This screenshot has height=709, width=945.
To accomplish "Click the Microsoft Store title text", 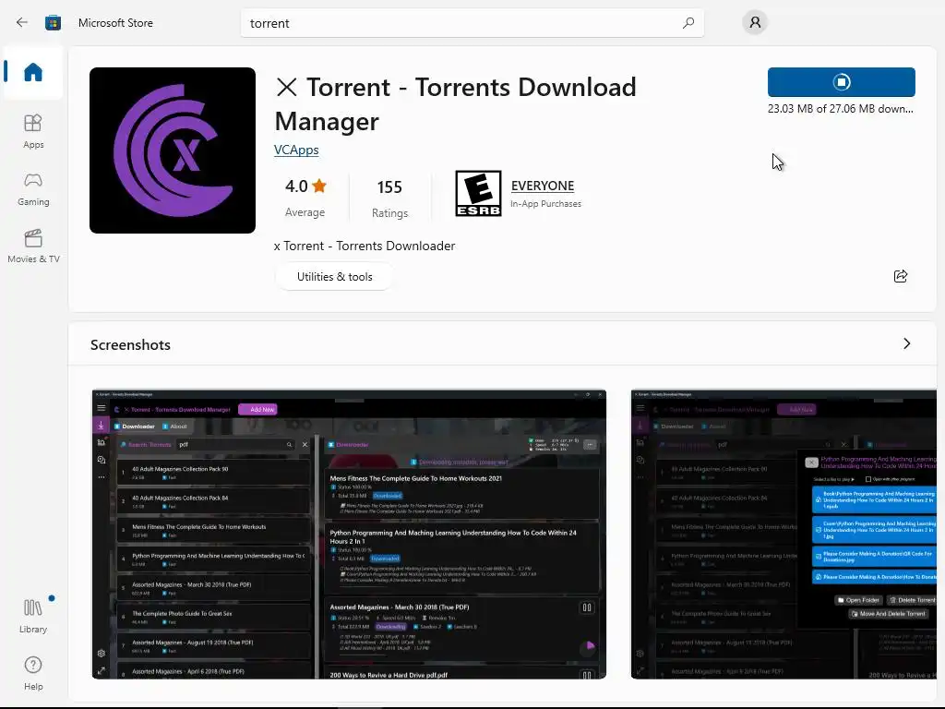I will (115, 23).
